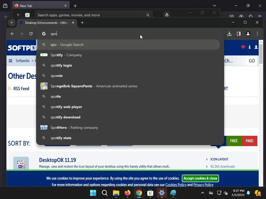Open a new tab in Firefox
266x199 pixels.
point(75,6)
